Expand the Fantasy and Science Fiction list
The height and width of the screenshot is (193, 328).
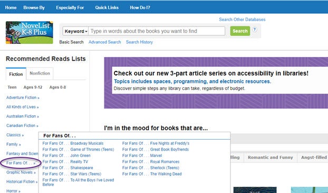[22, 153]
